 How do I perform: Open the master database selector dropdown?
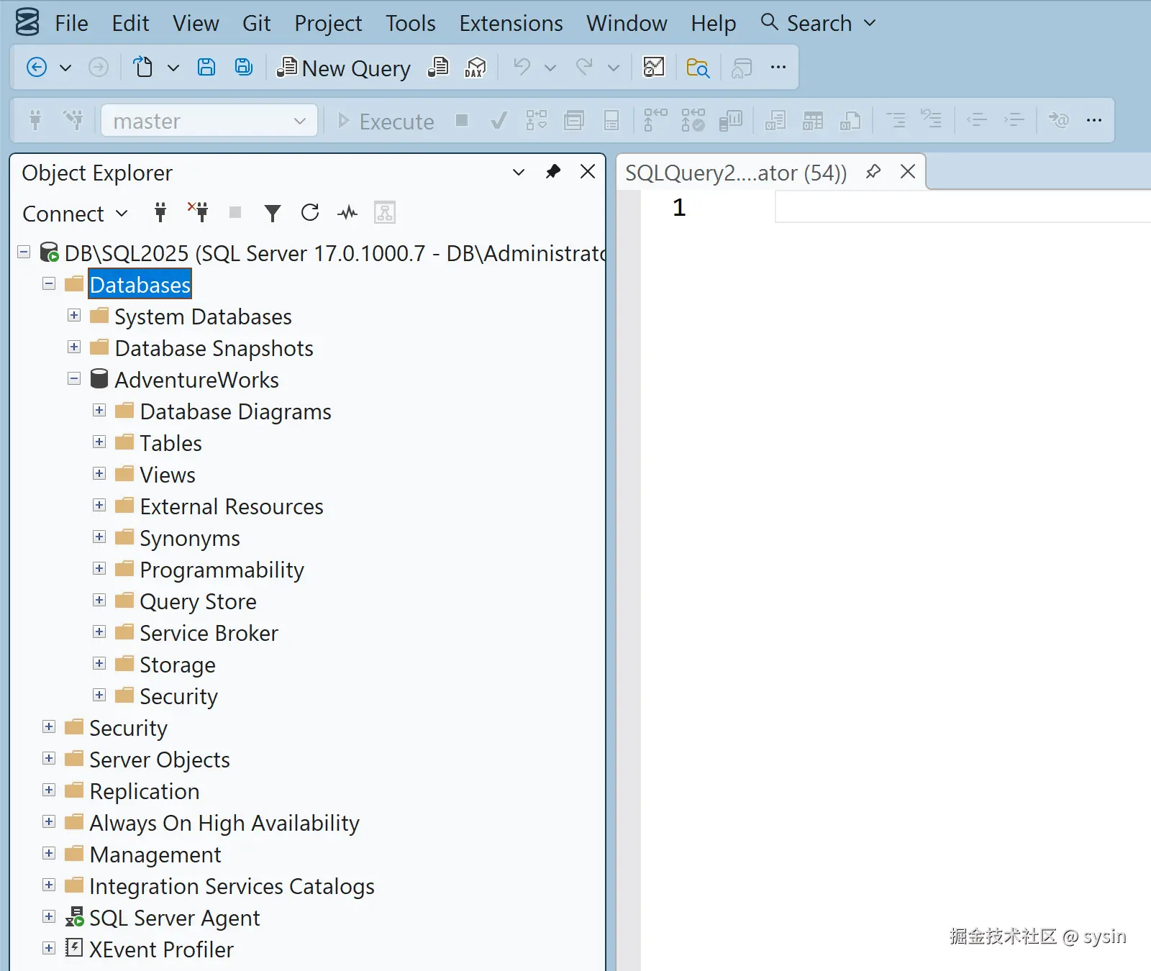[x=299, y=120]
